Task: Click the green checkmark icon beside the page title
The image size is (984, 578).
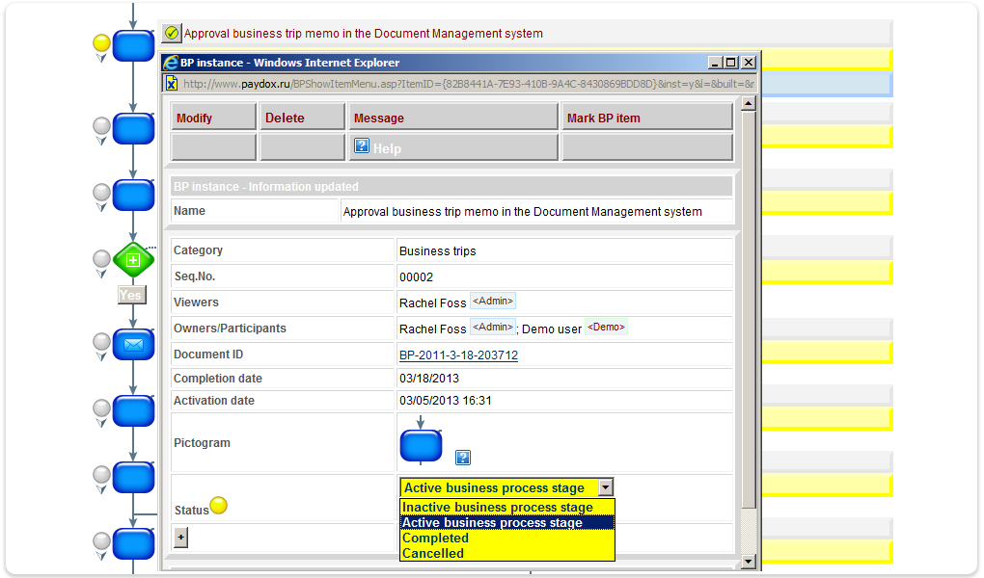Action: [x=171, y=33]
